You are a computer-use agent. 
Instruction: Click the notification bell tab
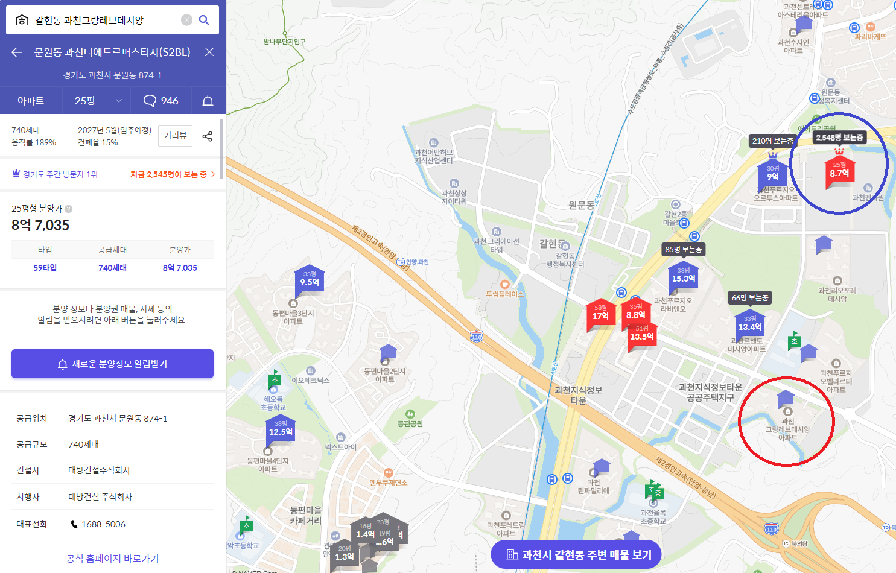point(208,101)
